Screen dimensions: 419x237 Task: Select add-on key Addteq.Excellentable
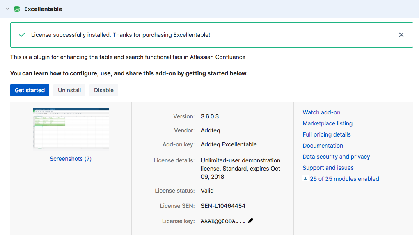coord(229,144)
